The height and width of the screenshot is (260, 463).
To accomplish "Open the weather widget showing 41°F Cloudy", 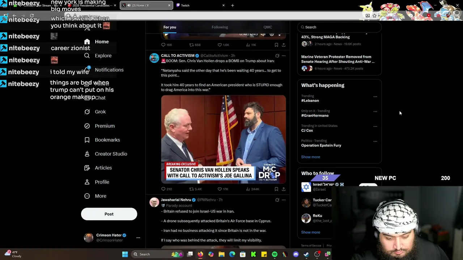I will pyautogui.click(x=12, y=254).
